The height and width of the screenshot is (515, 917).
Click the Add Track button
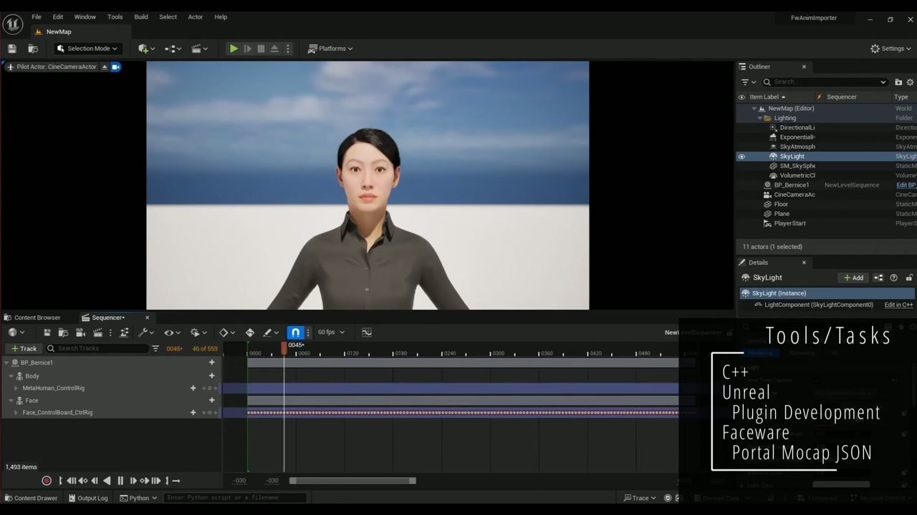24,348
